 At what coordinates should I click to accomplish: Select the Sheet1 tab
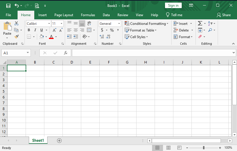(x=38, y=140)
